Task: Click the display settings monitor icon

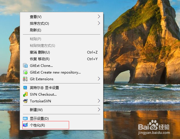Action: [25, 118]
